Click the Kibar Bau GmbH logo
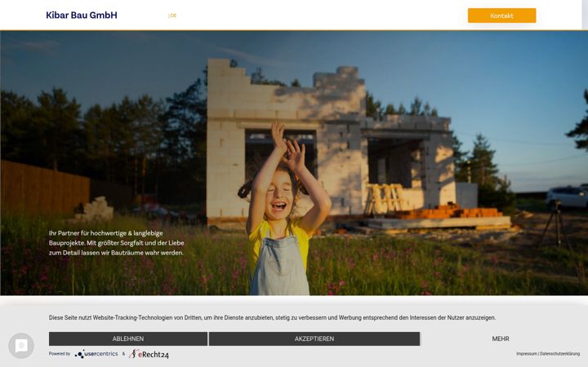The width and height of the screenshot is (588, 367). click(82, 15)
